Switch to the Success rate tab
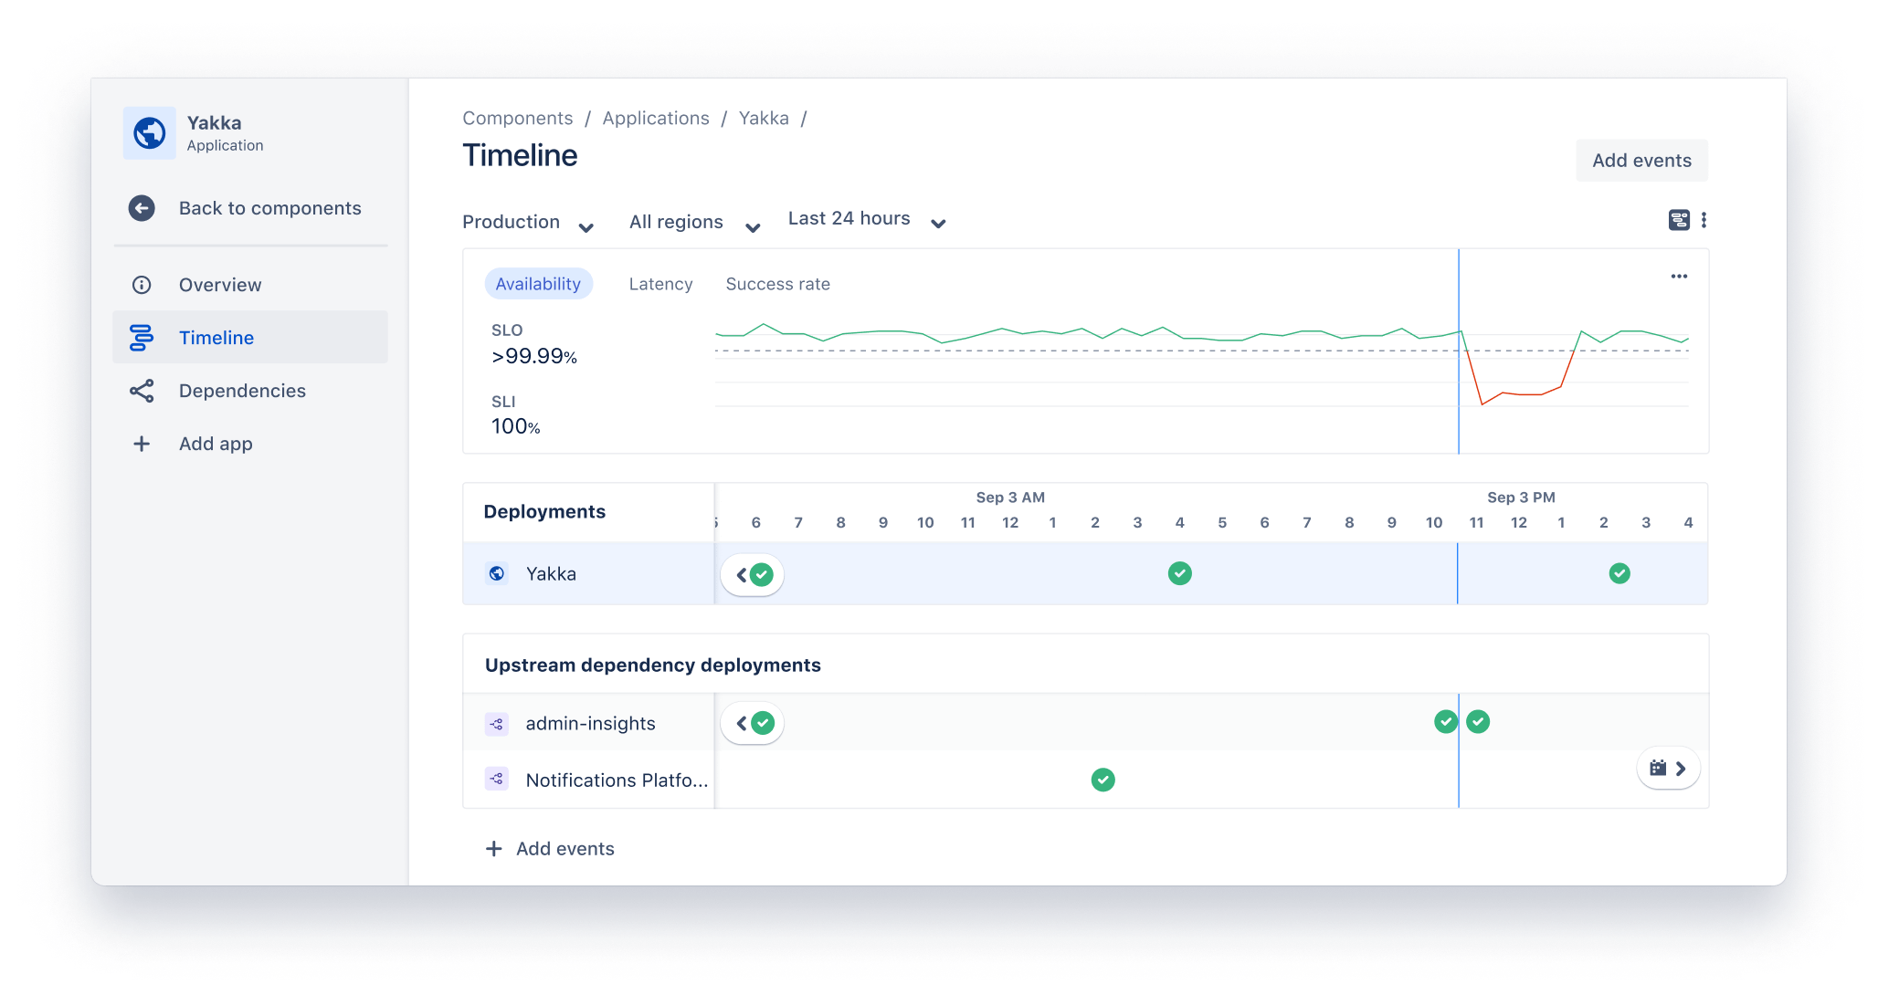This screenshot has width=1878, height=995. coord(777,284)
